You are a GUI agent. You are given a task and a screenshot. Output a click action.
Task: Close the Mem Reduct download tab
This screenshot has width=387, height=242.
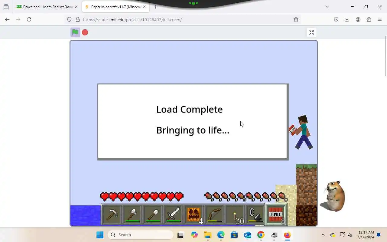[76, 7]
